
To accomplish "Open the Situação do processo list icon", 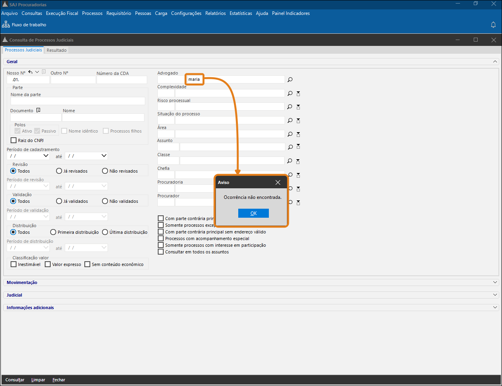I will point(298,120).
